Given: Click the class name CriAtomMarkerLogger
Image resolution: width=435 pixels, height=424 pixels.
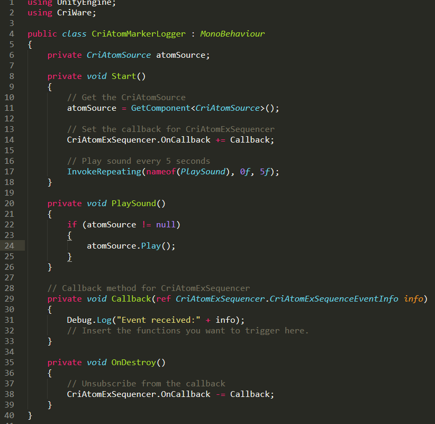Looking at the screenshot, I should (139, 33).
